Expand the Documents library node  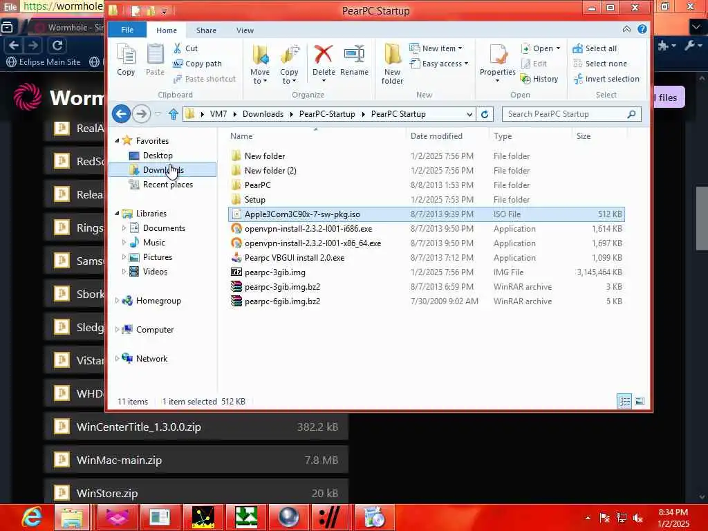click(124, 228)
